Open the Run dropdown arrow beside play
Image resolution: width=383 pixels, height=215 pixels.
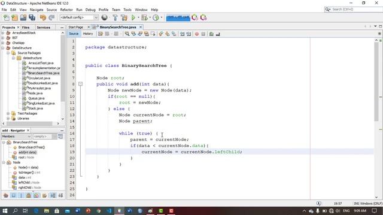click(138, 17)
